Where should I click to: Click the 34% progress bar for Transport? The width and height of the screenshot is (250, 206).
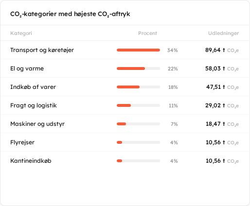coord(138,50)
